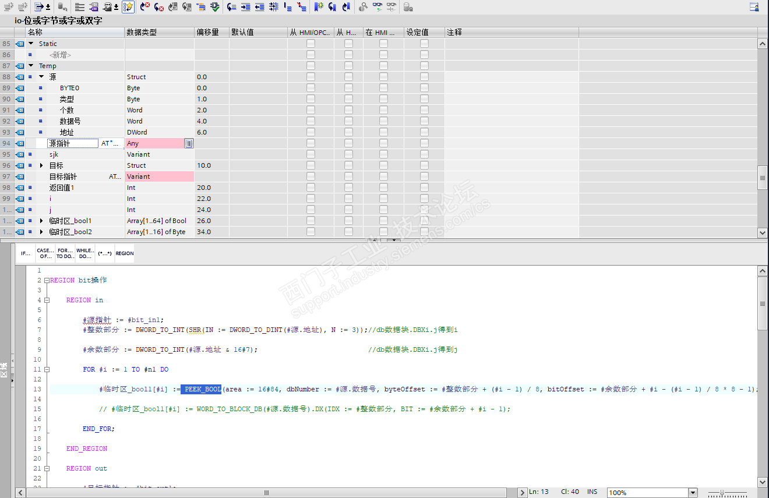Open the zoom percentage dropdown
This screenshot has width=769, height=498.
[x=693, y=493]
